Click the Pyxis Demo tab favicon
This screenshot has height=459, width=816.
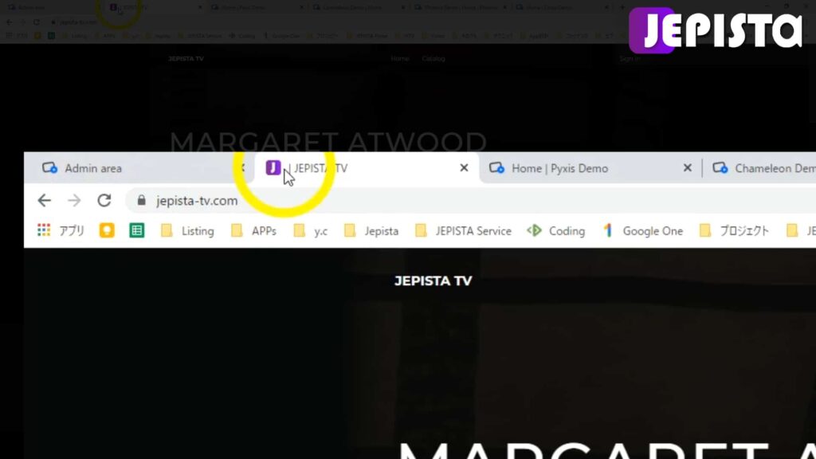pyautogui.click(x=496, y=167)
